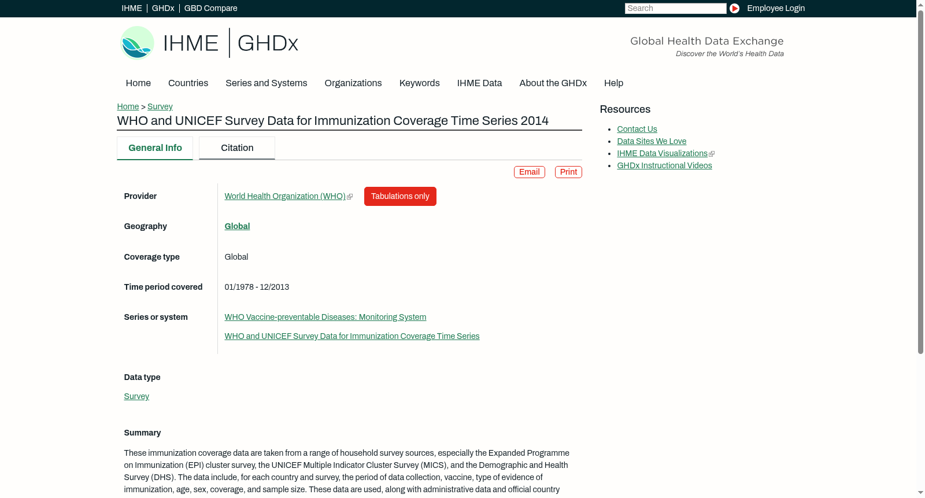Open the Help menu

[x=613, y=83]
